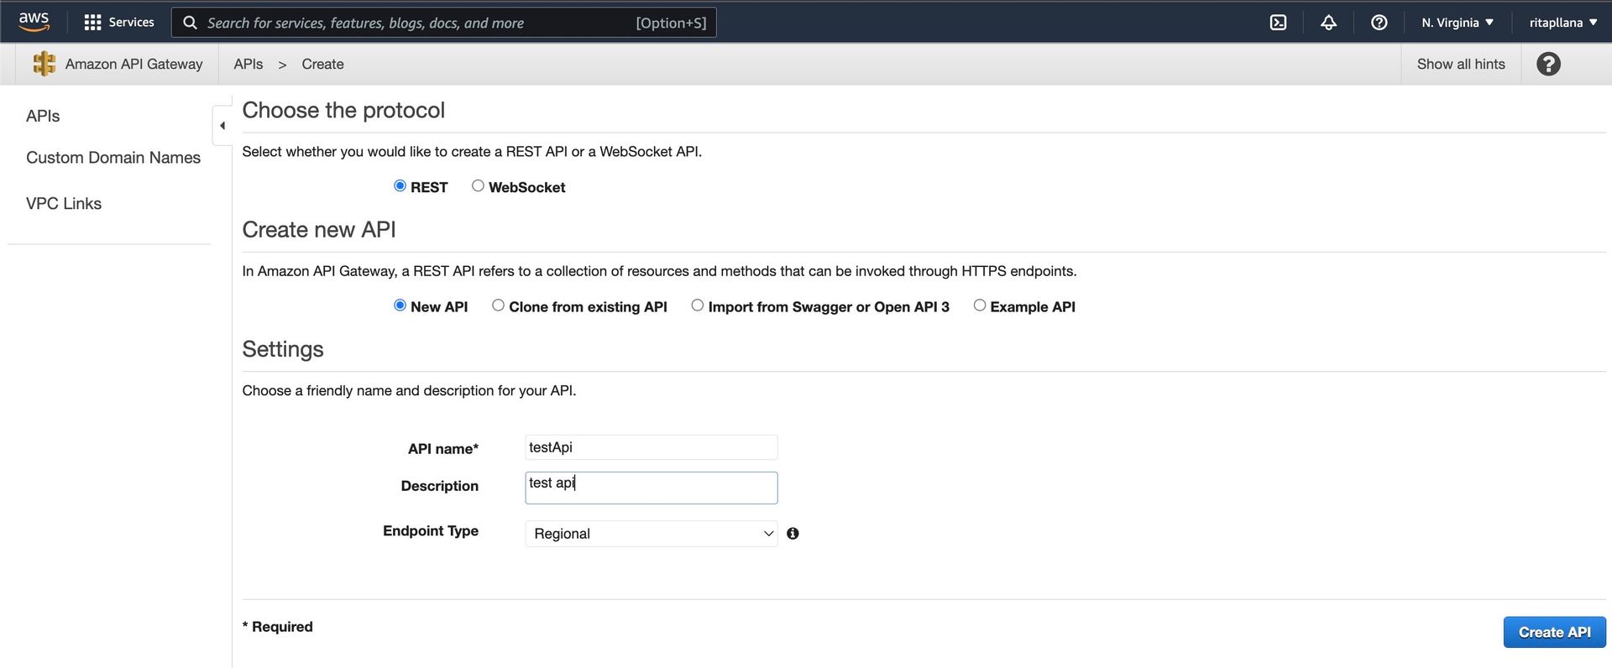Click Show all hints
This screenshot has width=1612, height=668.
click(1461, 64)
